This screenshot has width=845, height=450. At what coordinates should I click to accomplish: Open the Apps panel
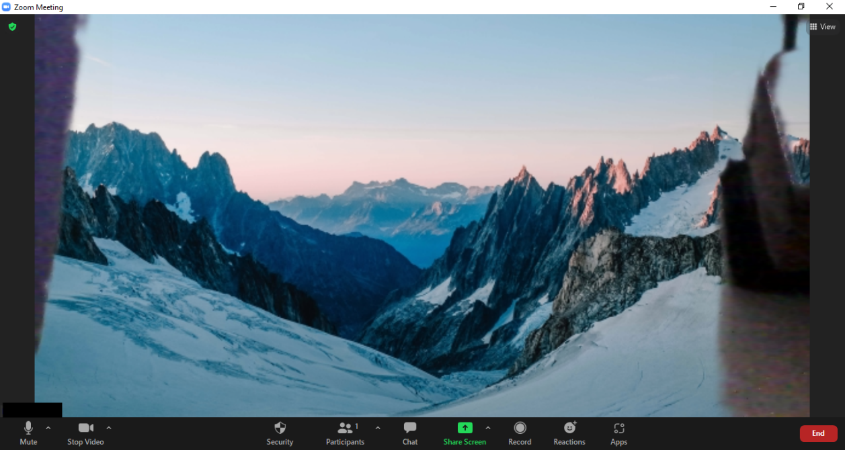pyautogui.click(x=619, y=433)
